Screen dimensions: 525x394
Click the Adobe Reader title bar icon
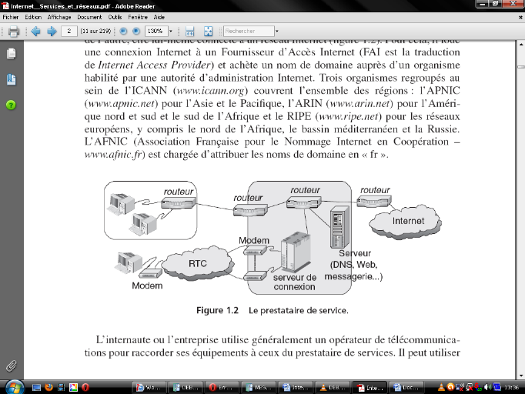(5, 5)
